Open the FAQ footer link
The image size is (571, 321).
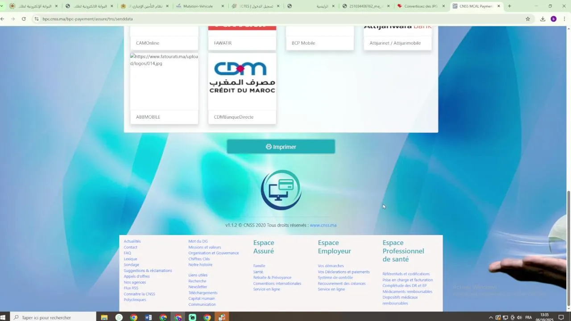[x=128, y=253]
